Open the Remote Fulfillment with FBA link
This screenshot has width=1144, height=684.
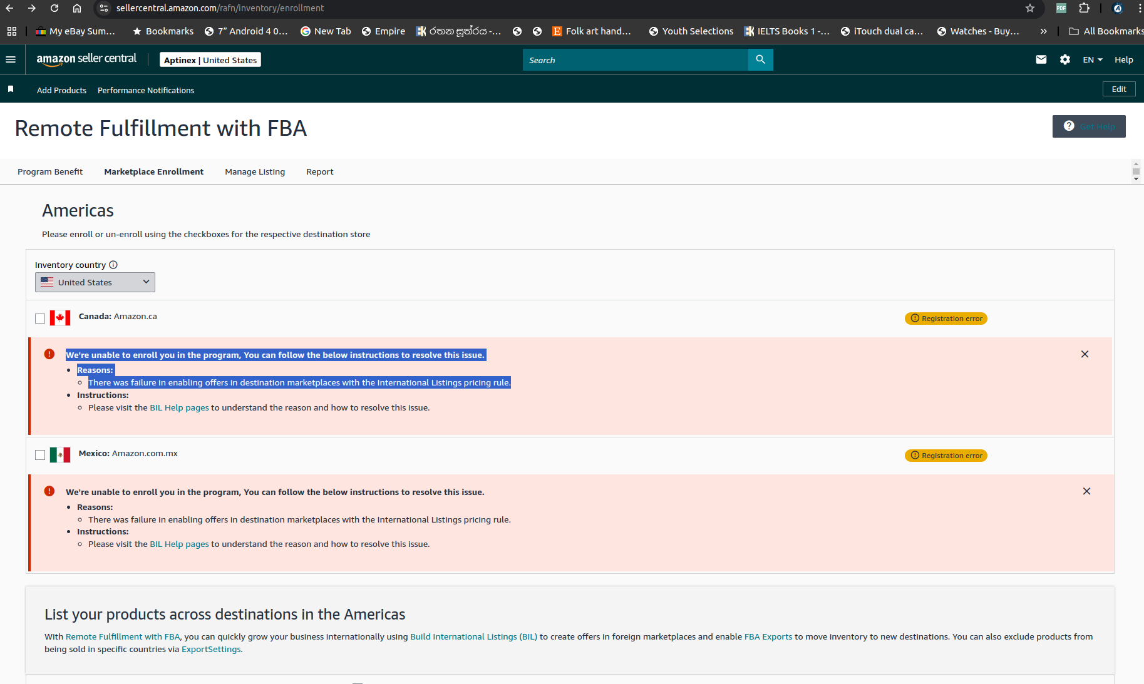pos(123,636)
